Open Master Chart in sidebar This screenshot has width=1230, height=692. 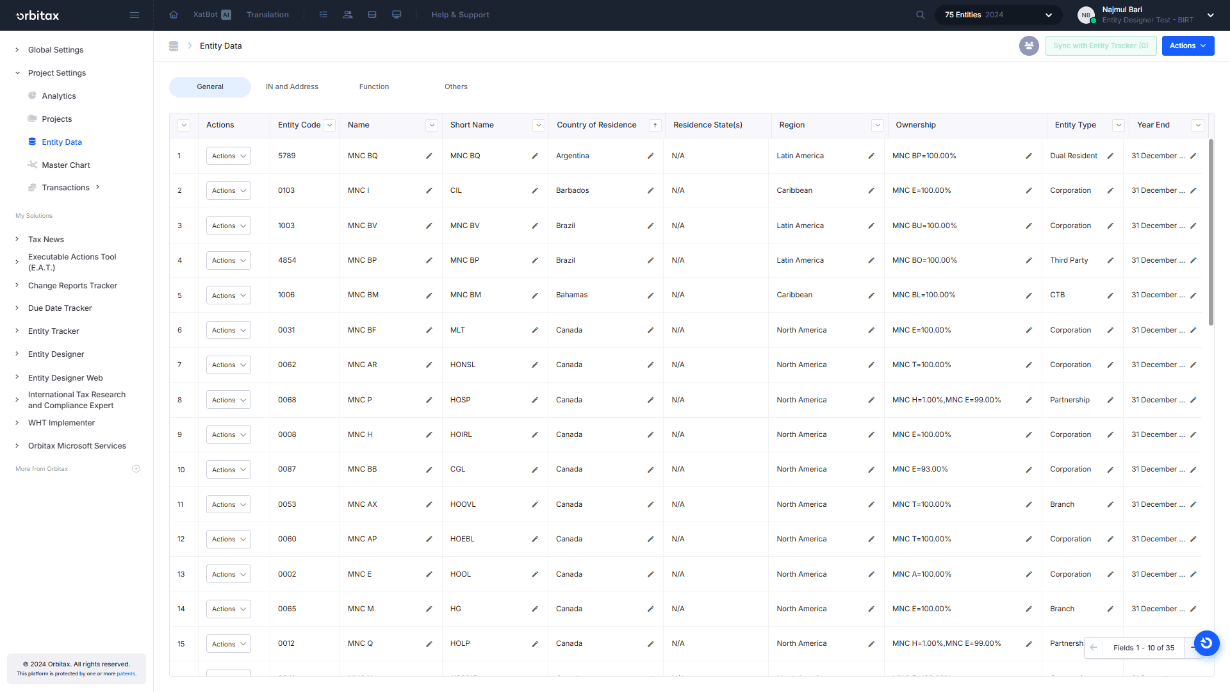tap(66, 165)
